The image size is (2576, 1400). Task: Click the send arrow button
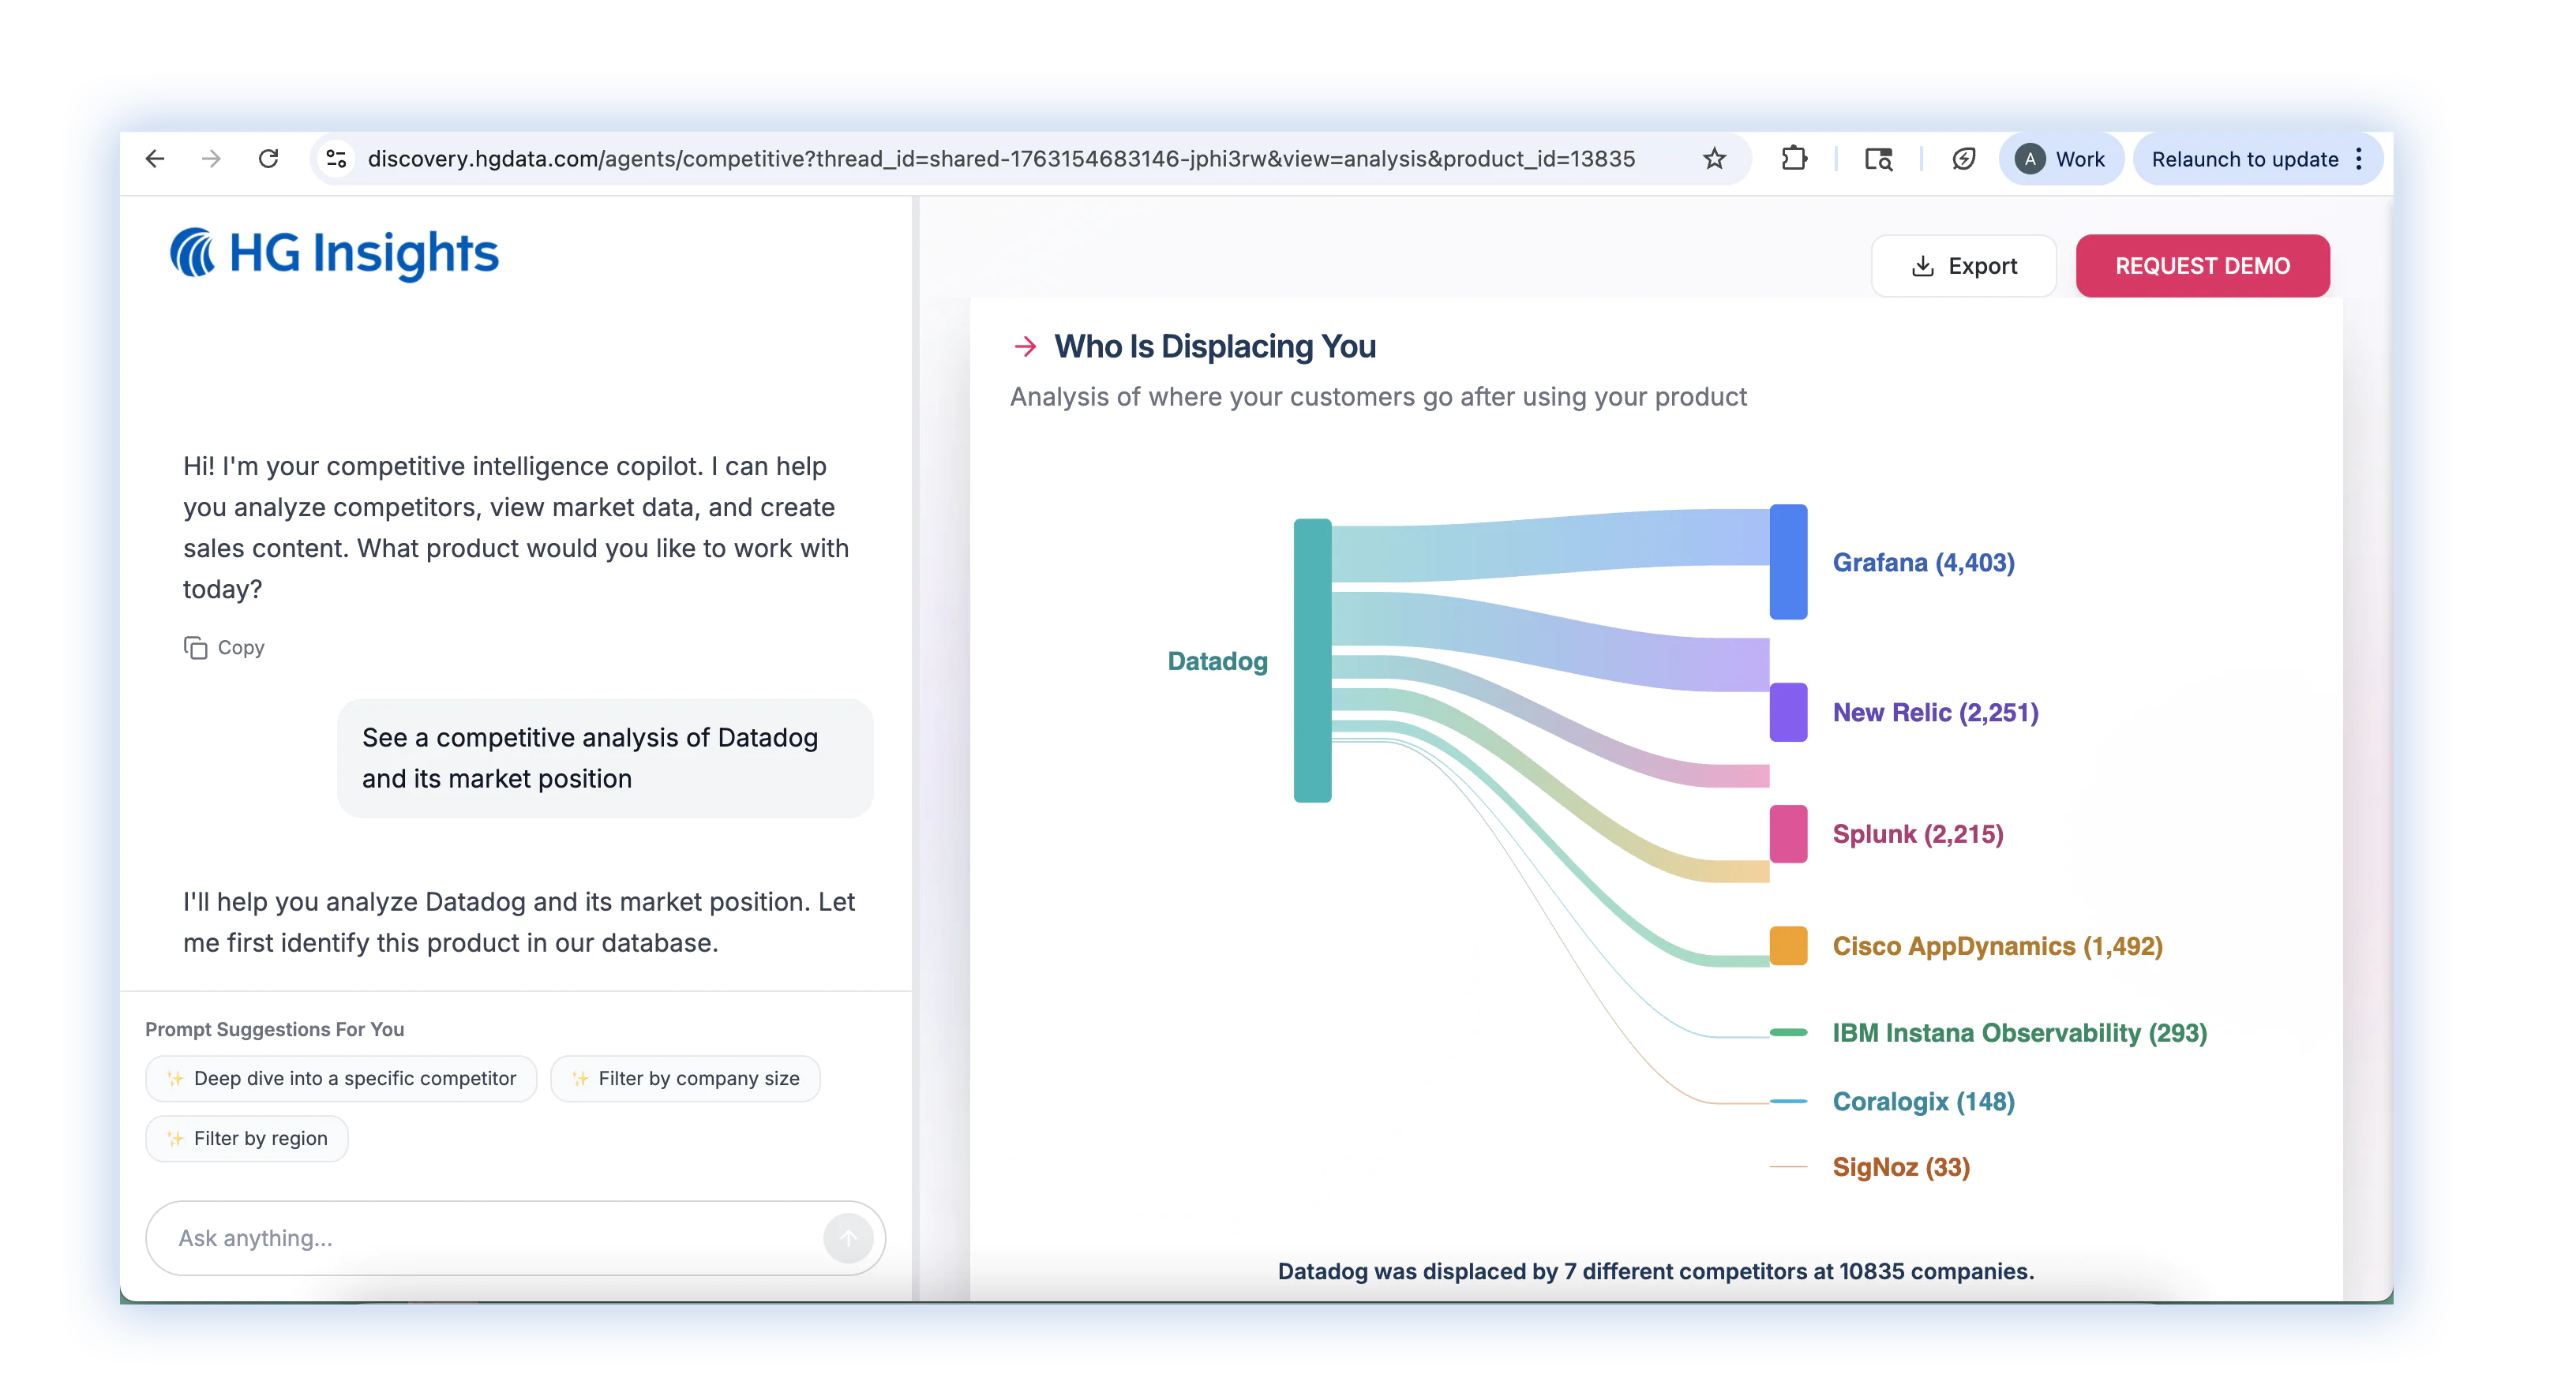click(x=848, y=1238)
